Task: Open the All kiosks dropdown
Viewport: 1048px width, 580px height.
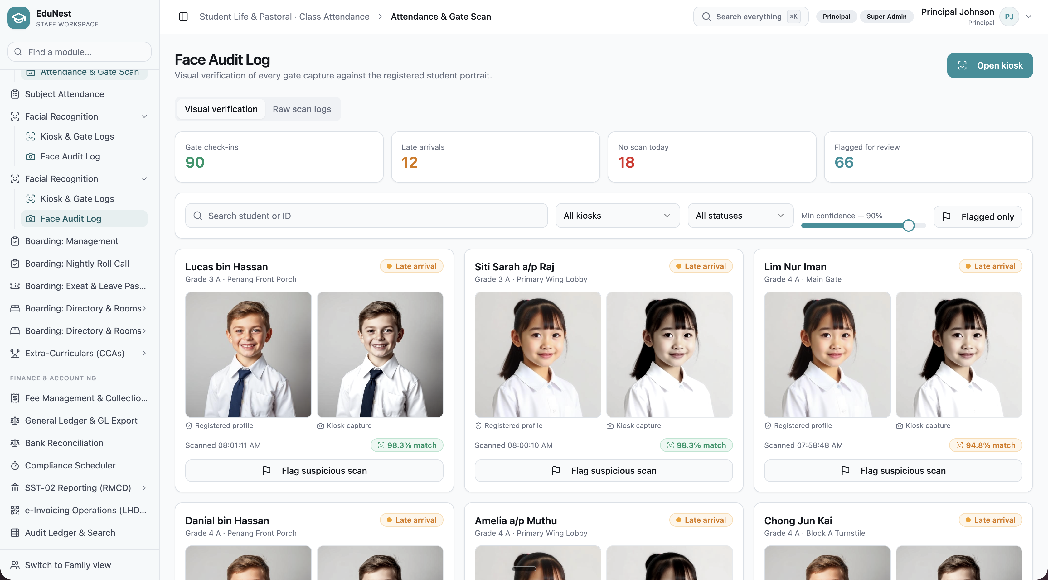Action: (x=618, y=216)
